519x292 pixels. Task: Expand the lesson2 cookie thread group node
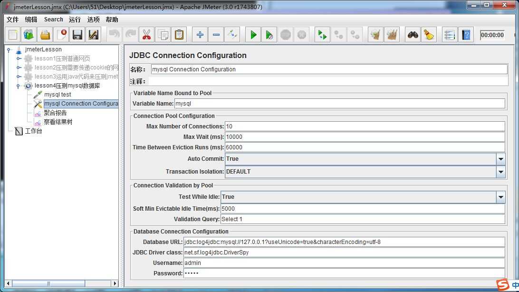click(19, 68)
